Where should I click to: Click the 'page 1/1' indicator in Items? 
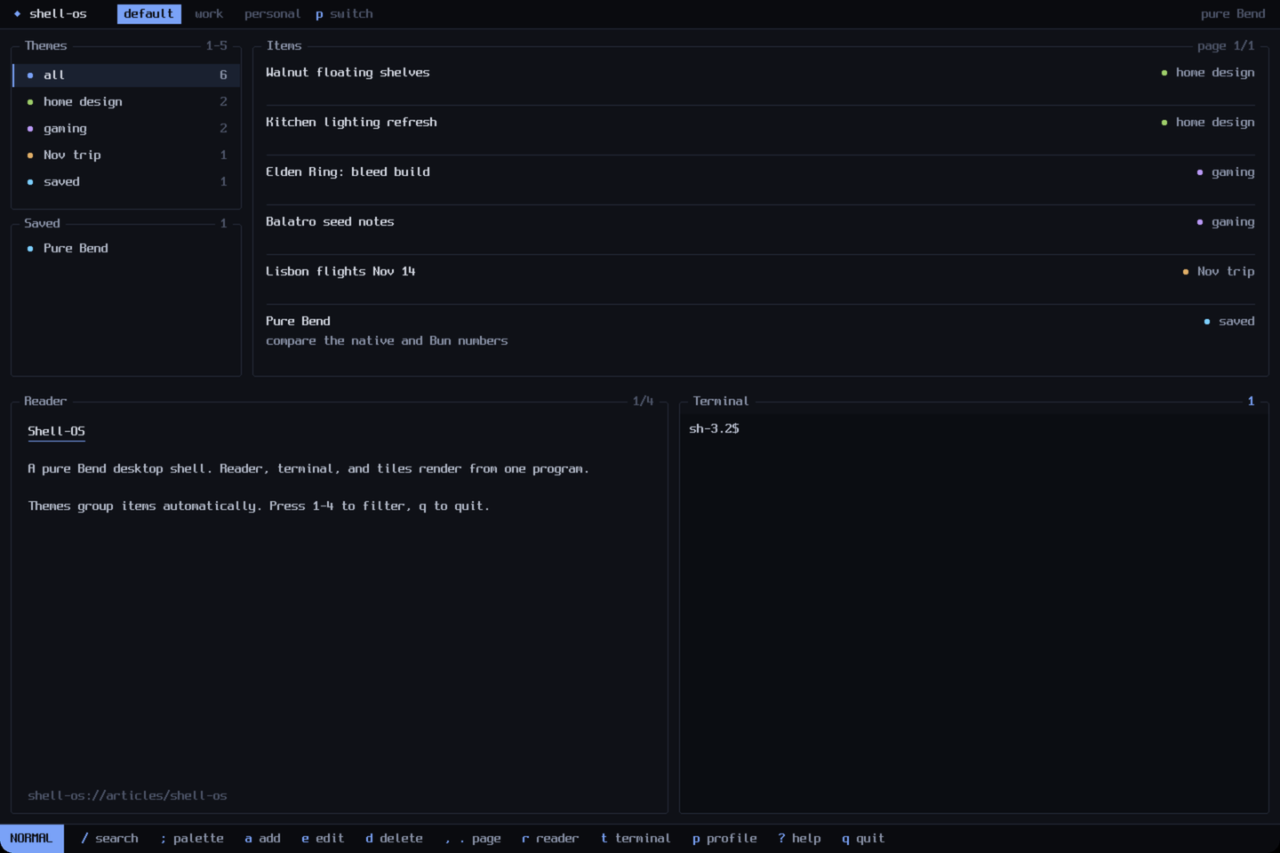coord(1226,46)
